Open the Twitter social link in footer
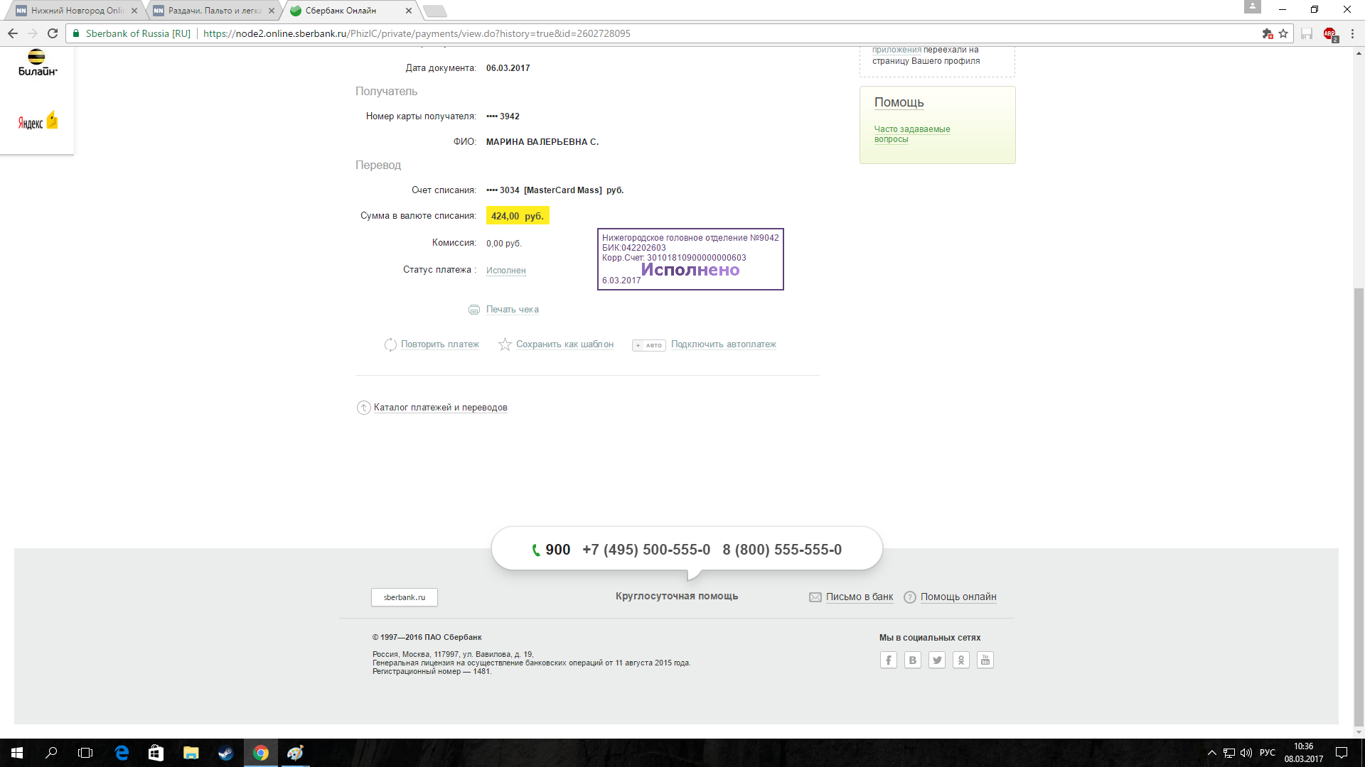Viewport: 1365px width, 767px height. click(937, 660)
